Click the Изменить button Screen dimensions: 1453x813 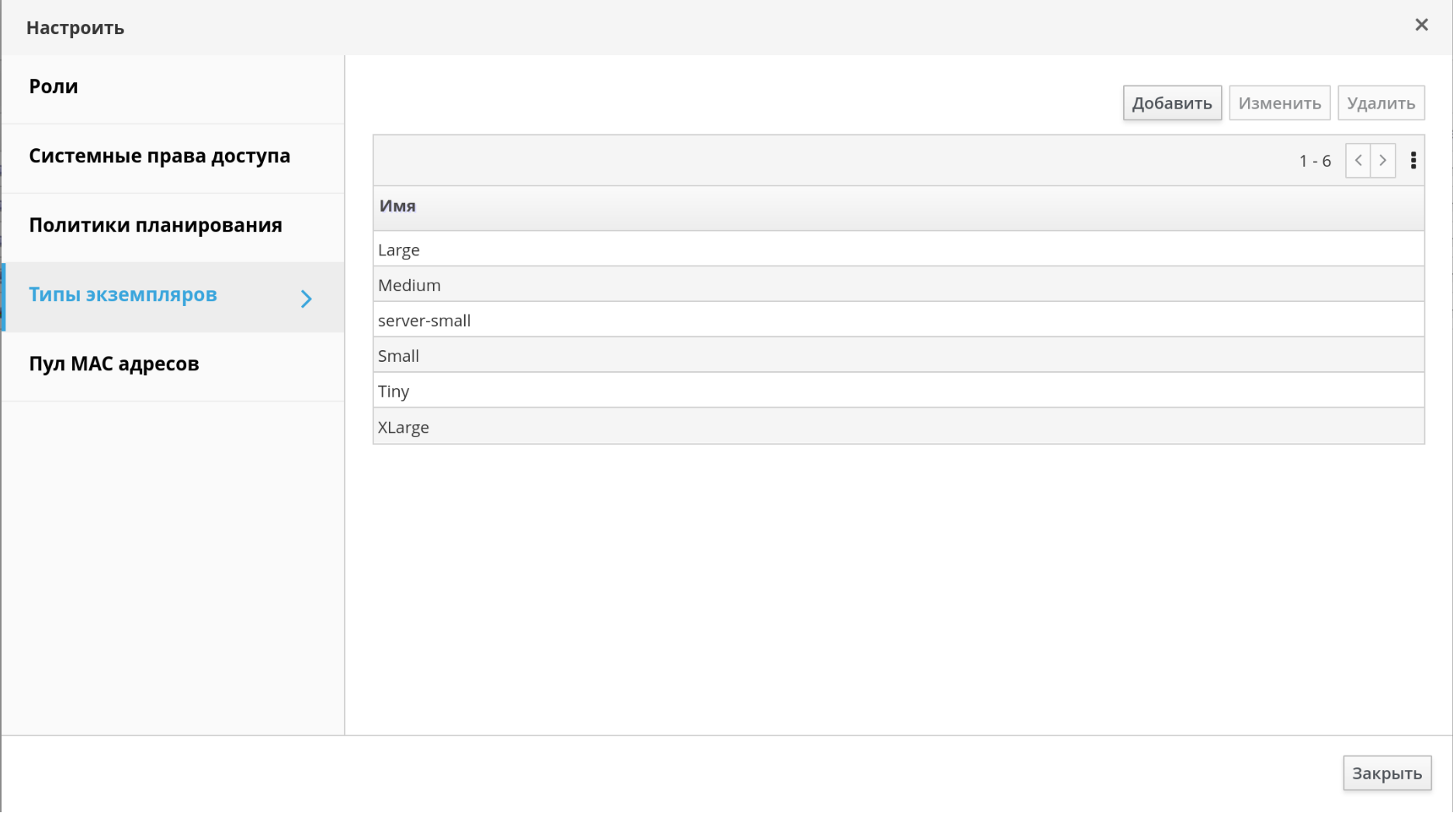click(x=1279, y=103)
